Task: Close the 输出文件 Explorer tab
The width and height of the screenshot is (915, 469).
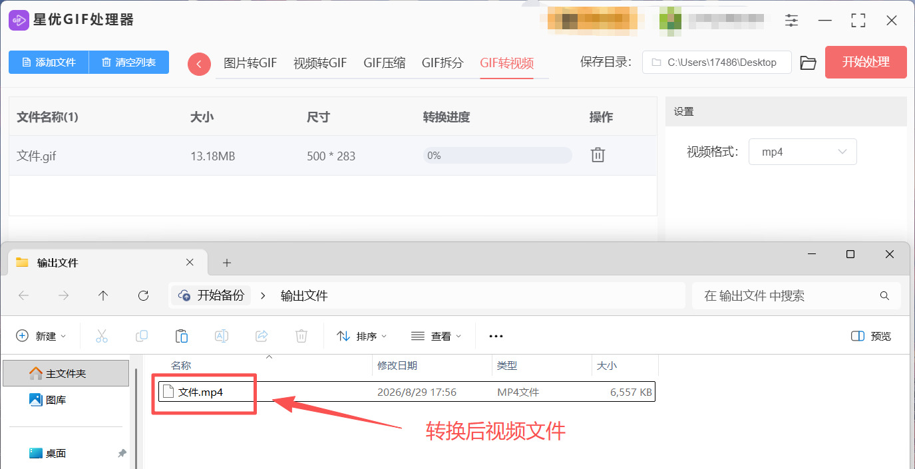Action: pos(190,263)
